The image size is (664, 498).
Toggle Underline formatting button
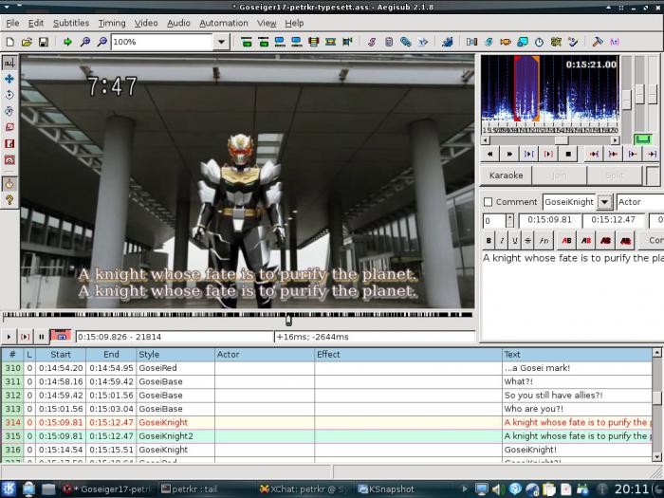point(514,241)
